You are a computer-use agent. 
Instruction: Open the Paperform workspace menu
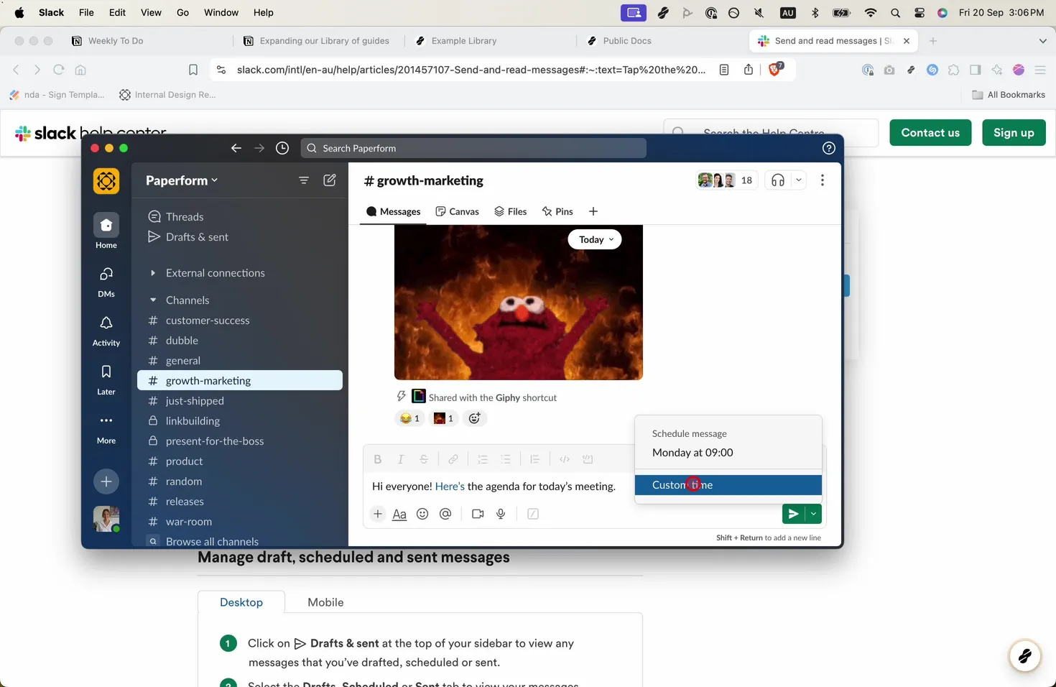(x=182, y=180)
